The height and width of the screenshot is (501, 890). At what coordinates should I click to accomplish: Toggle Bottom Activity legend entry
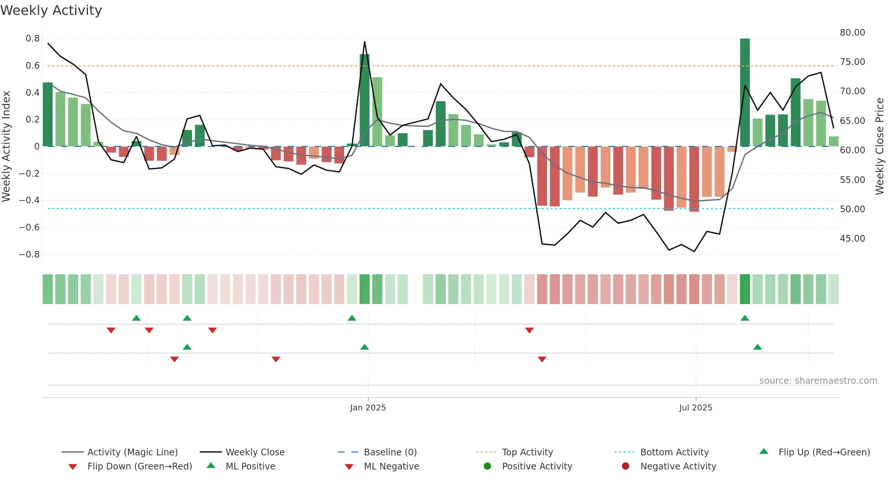point(662,452)
